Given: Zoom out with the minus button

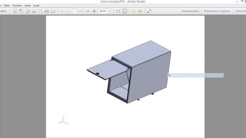Looking at the screenshot, I should coord(88,11).
